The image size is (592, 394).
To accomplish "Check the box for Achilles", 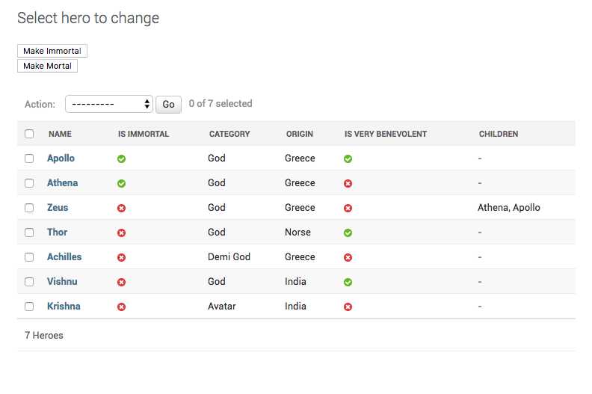I will tap(29, 257).
